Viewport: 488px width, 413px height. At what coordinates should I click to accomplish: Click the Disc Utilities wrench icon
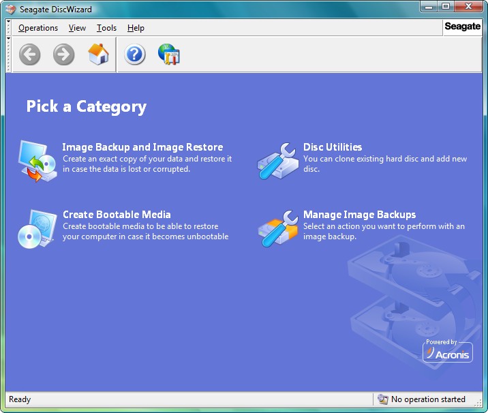tap(277, 160)
